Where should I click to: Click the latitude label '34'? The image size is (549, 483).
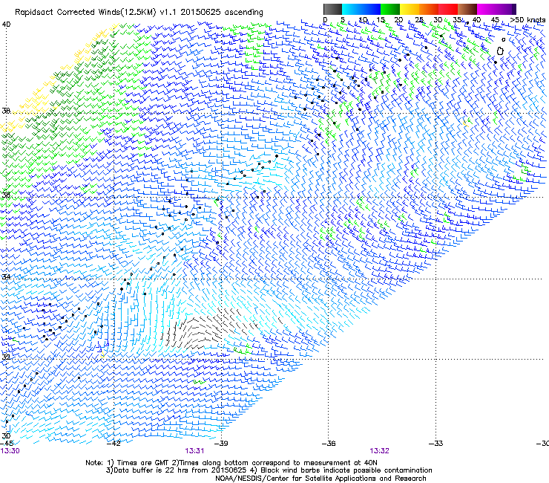tap(6, 276)
